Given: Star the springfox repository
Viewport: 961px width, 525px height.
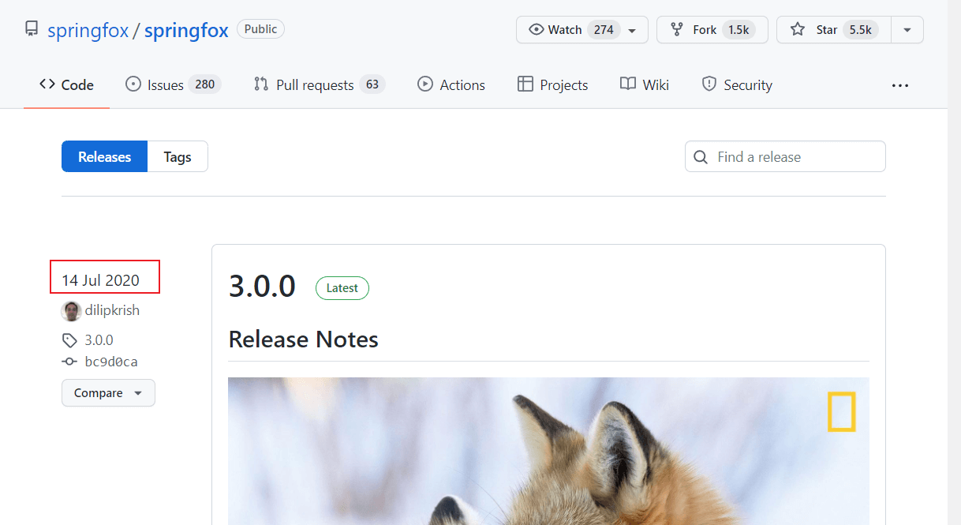Looking at the screenshot, I should click(834, 29).
